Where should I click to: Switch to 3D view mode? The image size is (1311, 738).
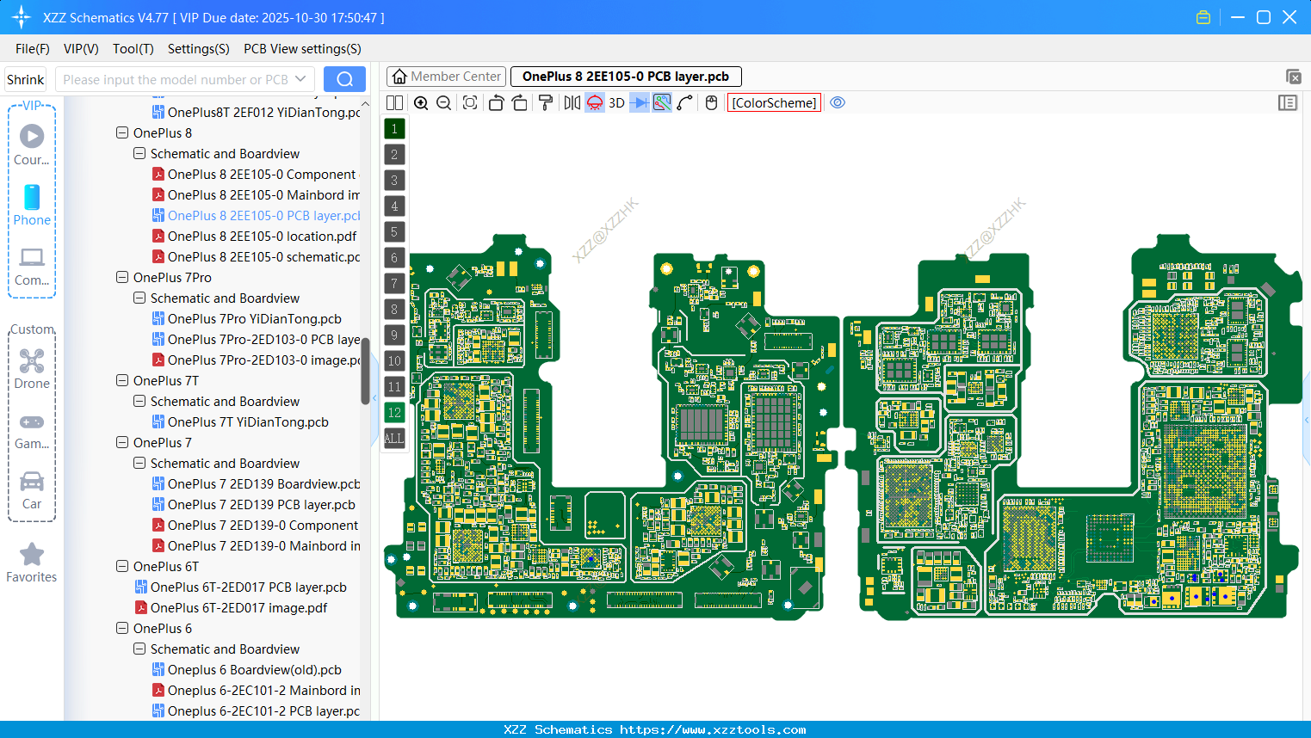(x=615, y=102)
